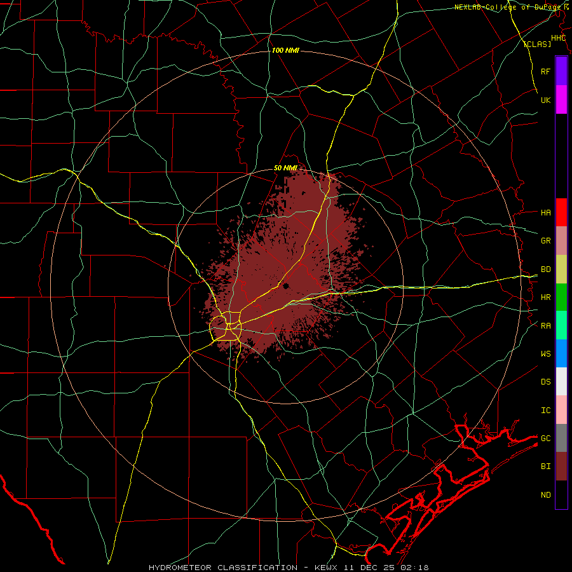Viewport: 572px width, 572px height.
Task: Click the BI dark-red legend swatch
Action: (x=561, y=466)
